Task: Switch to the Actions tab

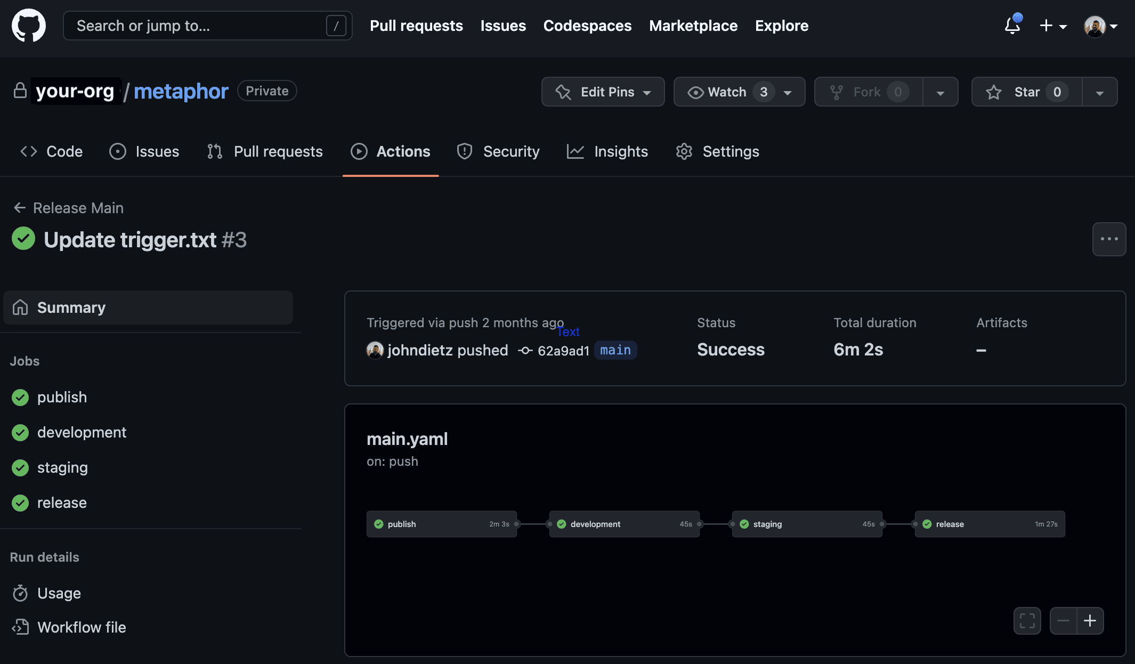Action: click(x=391, y=151)
